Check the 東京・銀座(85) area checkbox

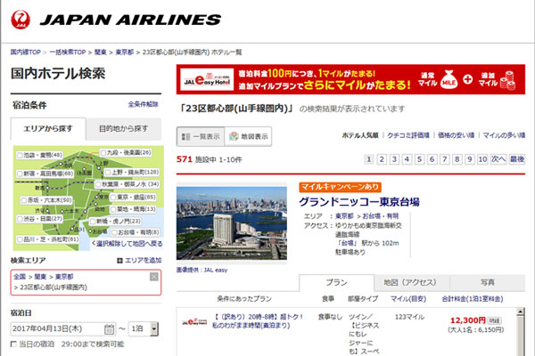[113, 198]
